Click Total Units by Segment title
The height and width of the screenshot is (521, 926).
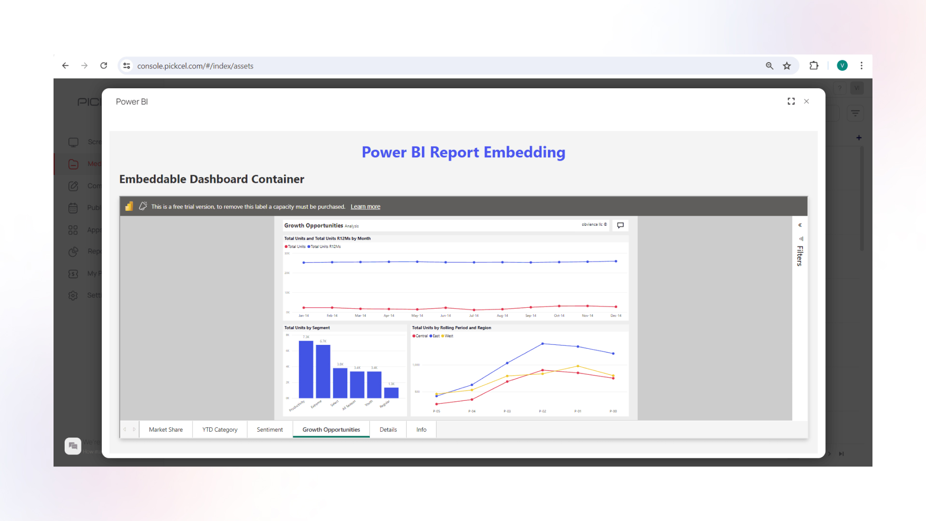click(307, 328)
